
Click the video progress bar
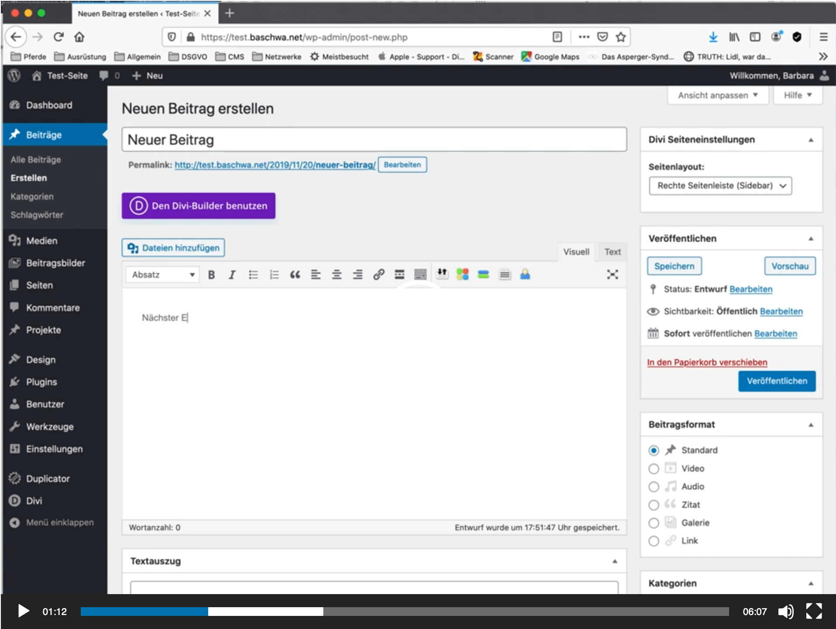pos(404,612)
